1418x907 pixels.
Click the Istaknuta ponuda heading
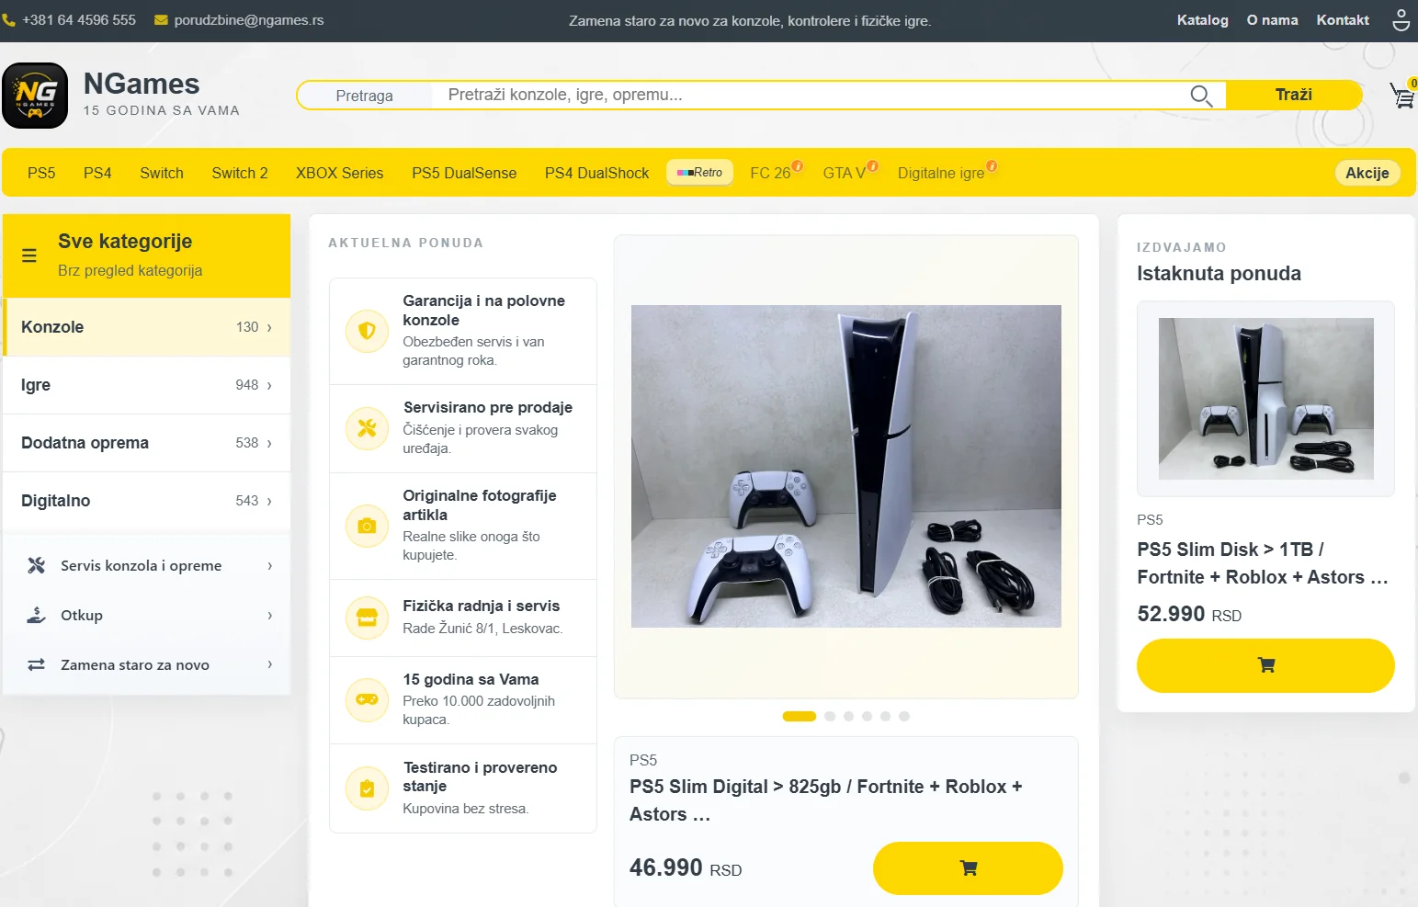(x=1219, y=274)
